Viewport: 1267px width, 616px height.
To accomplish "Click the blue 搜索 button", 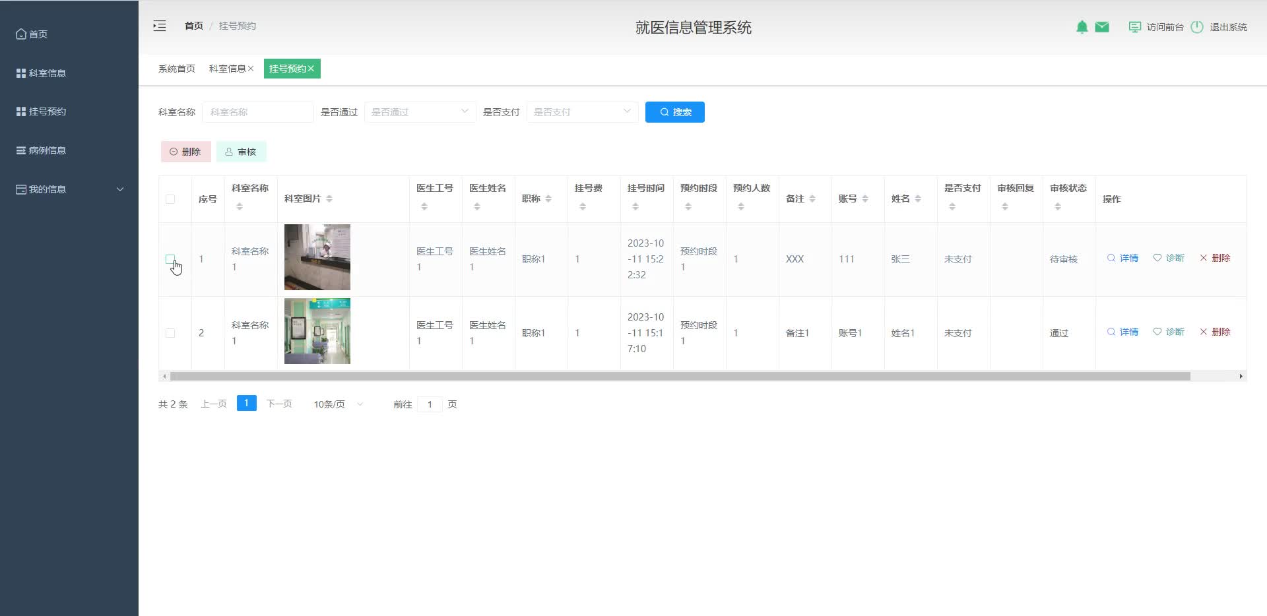I will click(x=674, y=112).
